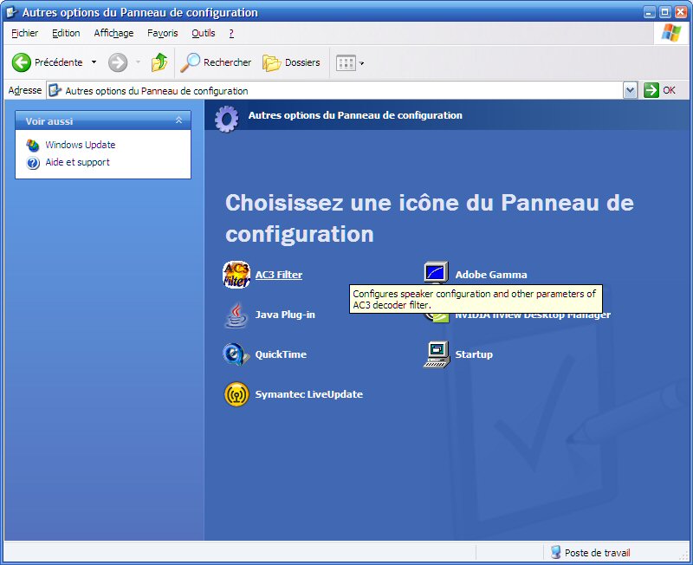Open the address bar dropdown list
The width and height of the screenshot is (693, 565).
pos(631,89)
